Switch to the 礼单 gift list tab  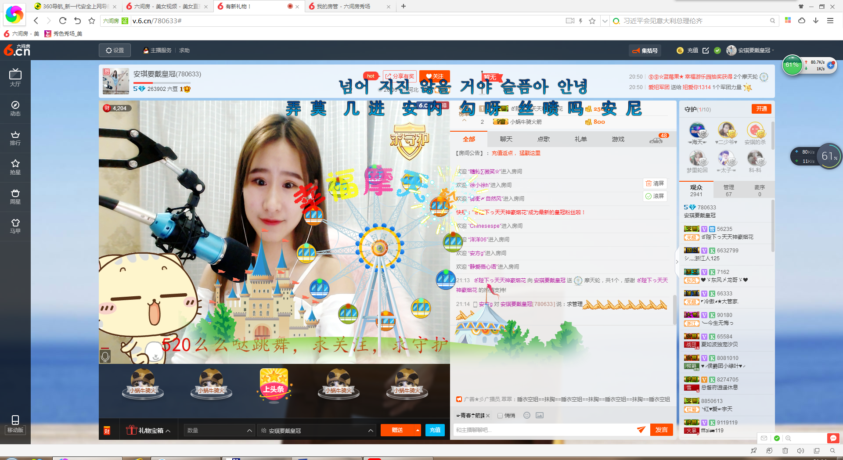click(581, 139)
